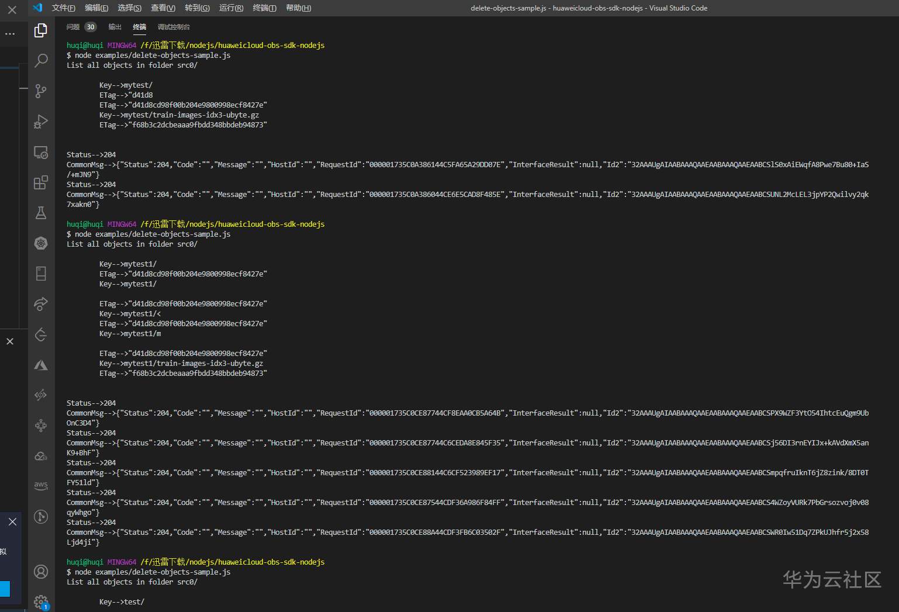Viewport: 899px width, 612px height.
Task: Click the window title delete-objects-sample.js text
Action: point(509,8)
